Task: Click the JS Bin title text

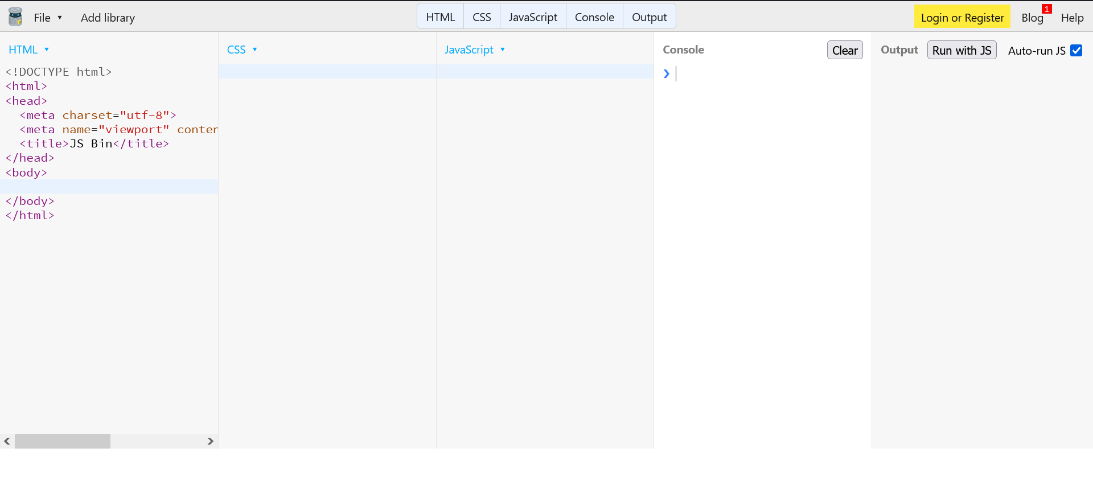Action: 91,143
